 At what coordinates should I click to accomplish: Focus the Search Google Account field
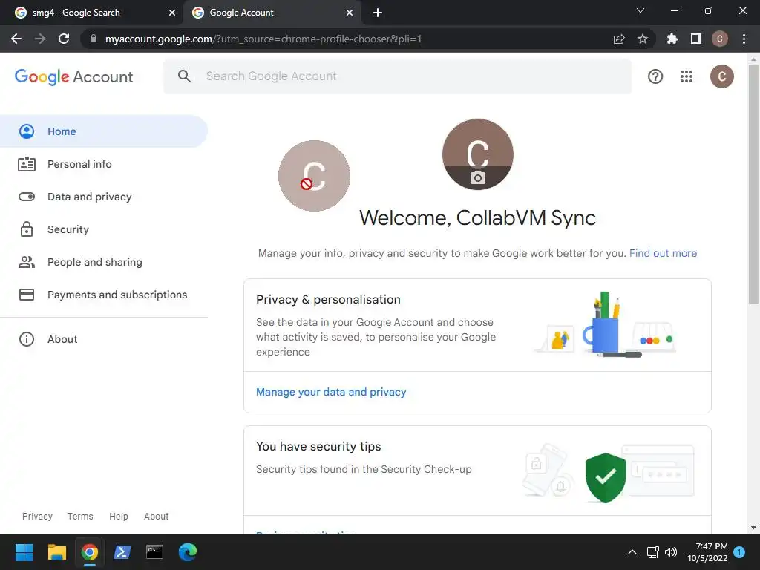[398, 76]
